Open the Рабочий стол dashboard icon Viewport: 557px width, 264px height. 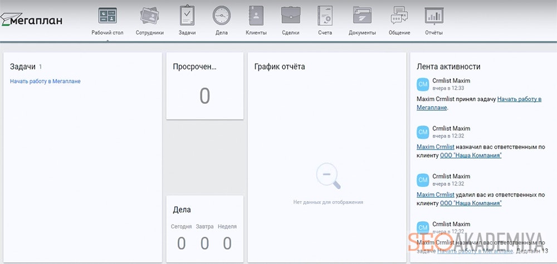point(108,16)
